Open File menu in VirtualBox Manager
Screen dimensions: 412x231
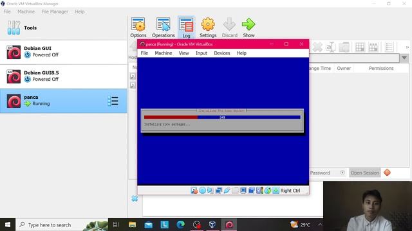(x=7, y=12)
